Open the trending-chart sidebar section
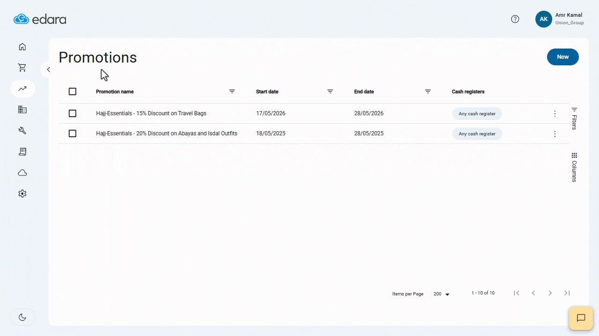 (x=22, y=88)
